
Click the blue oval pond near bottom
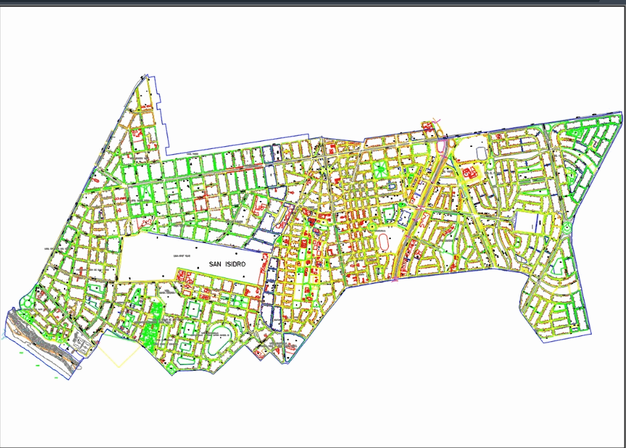pos(220,338)
